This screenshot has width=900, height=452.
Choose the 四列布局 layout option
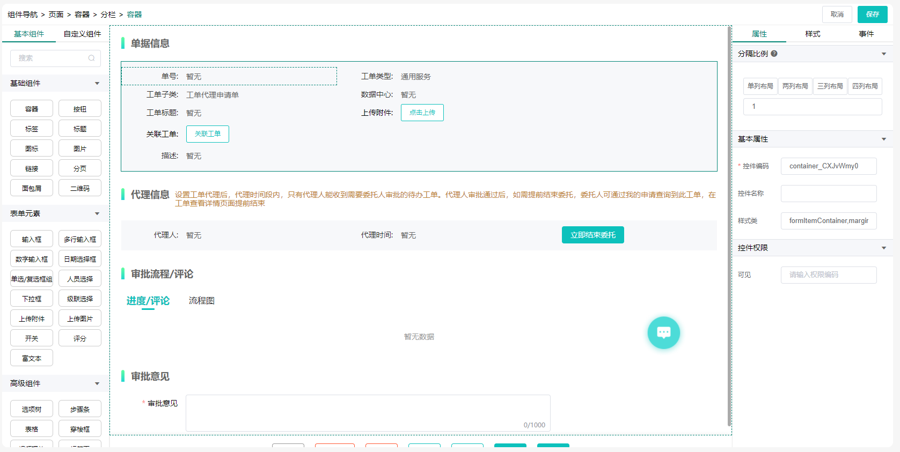click(x=865, y=86)
